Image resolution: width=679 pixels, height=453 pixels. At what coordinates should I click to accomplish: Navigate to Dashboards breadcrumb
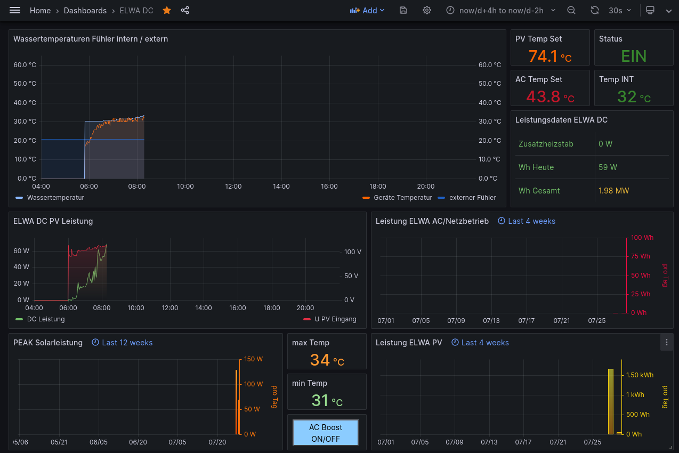pos(85,11)
